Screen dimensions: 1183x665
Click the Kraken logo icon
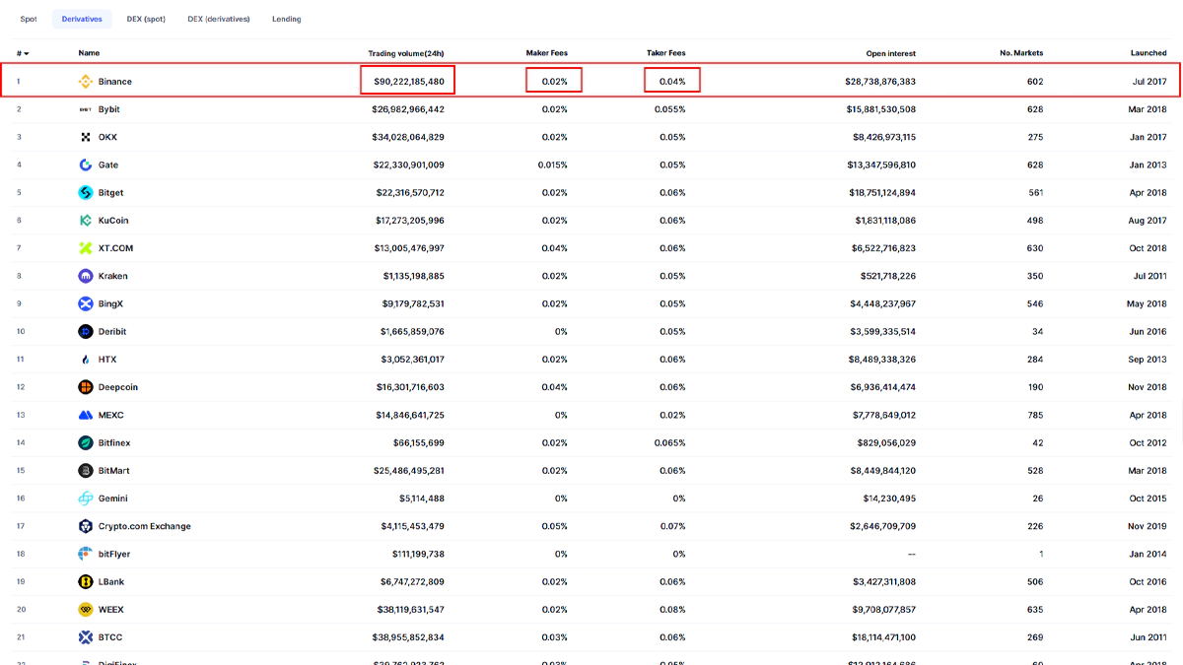(86, 276)
